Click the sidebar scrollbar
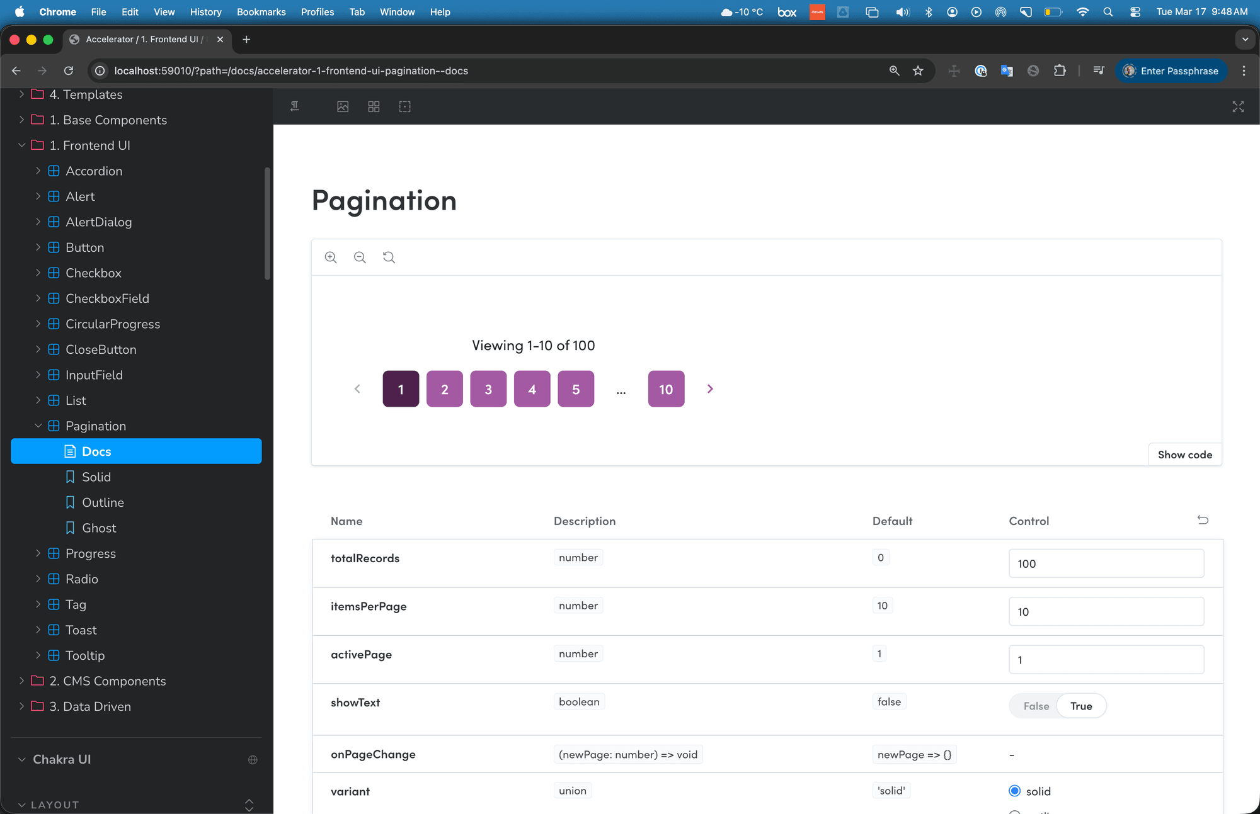Image resolution: width=1260 pixels, height=814 pixels. click(x=267, y=223)
